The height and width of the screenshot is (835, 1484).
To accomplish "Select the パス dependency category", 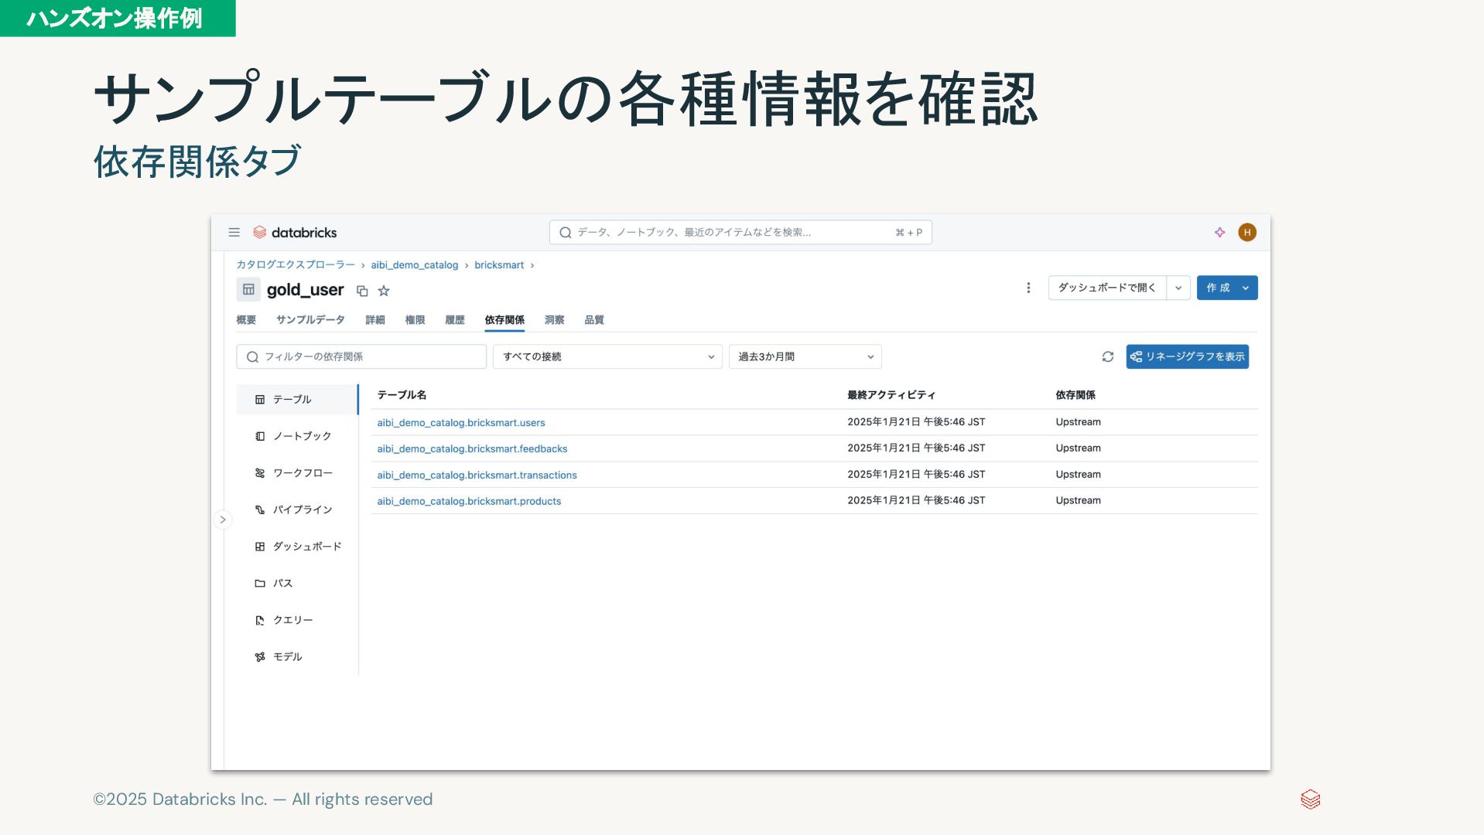I will pyautogui.click(x=297, y=583).
